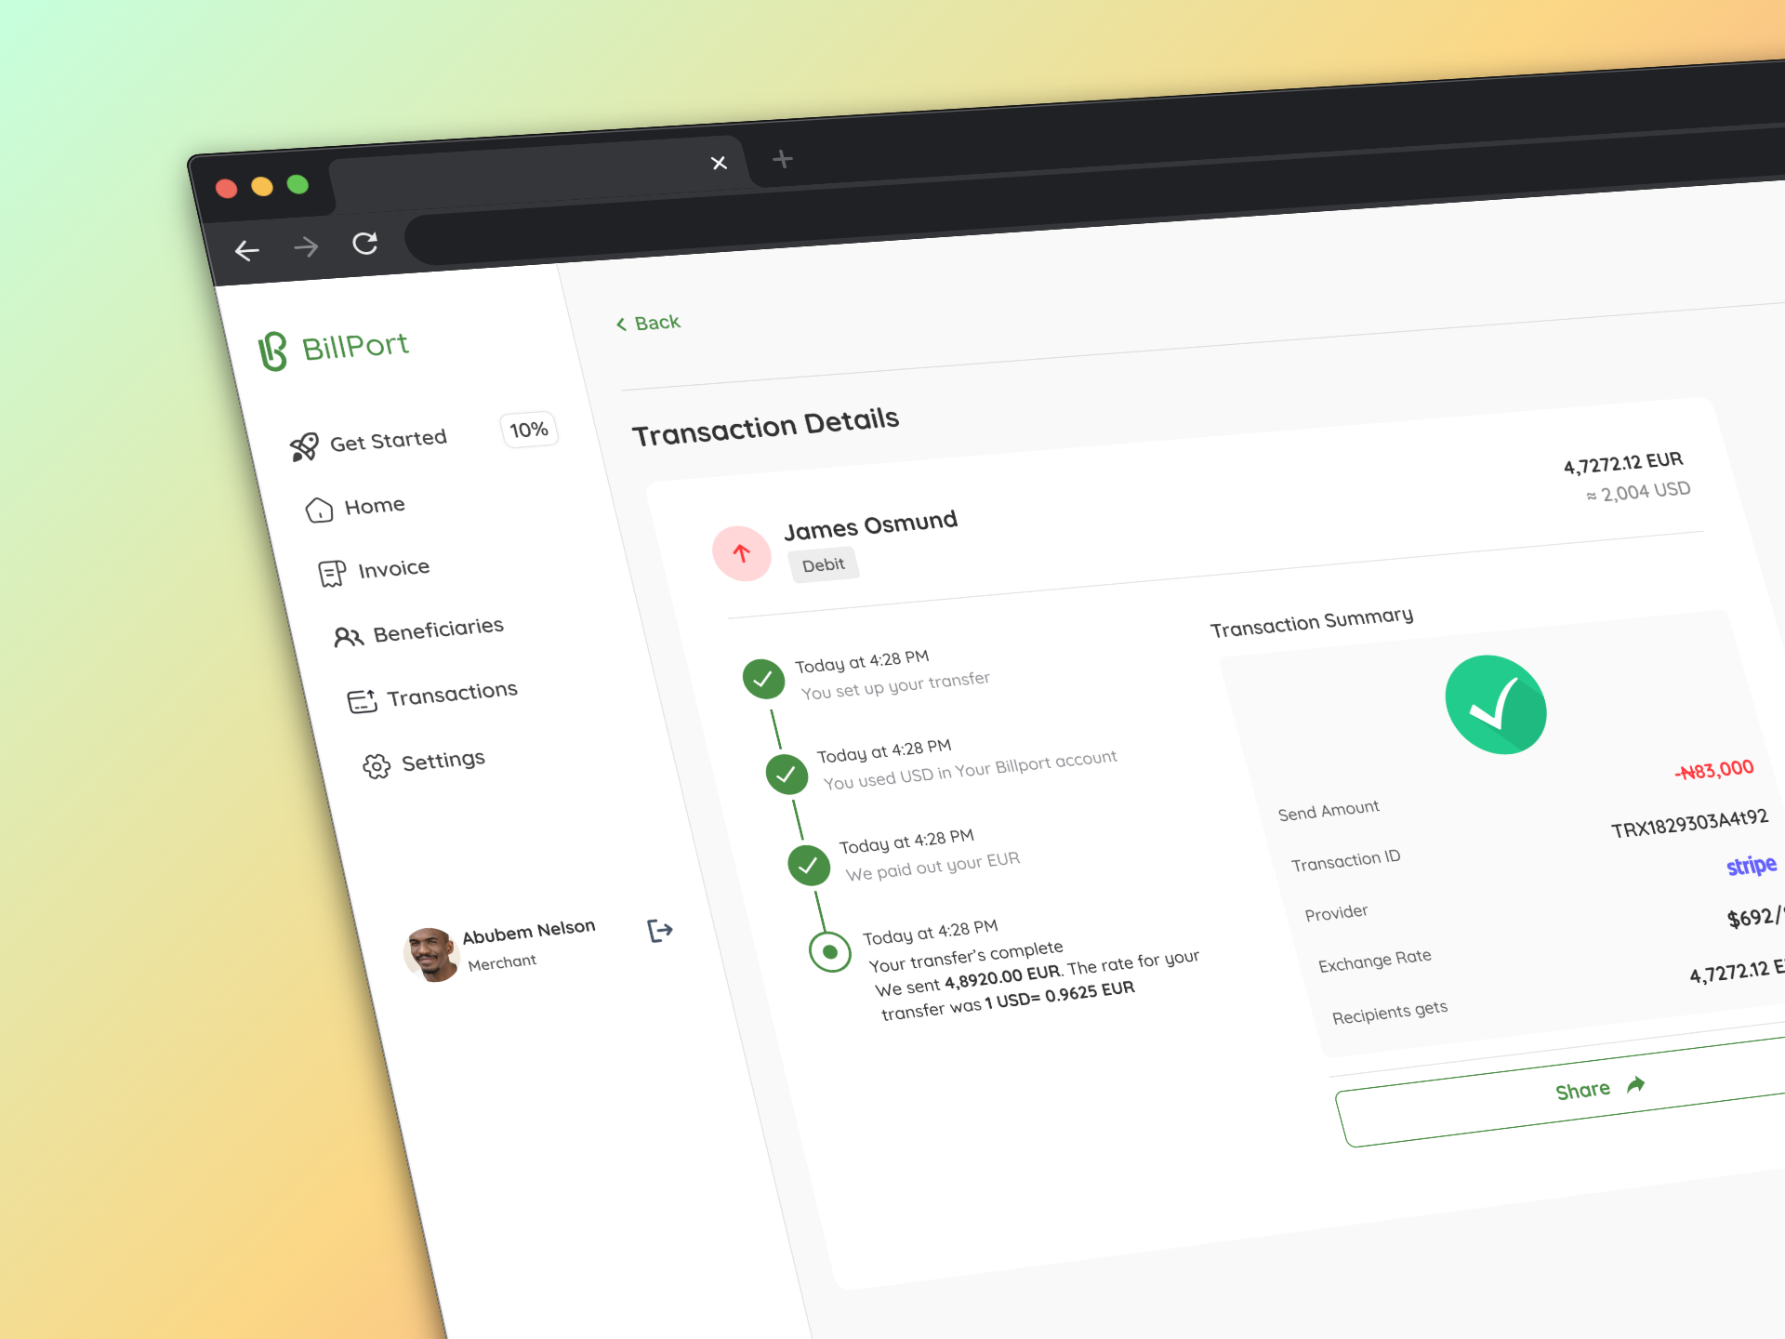
Task: Click 'We paid out your EUR' text
Action: tap(933, 866)
